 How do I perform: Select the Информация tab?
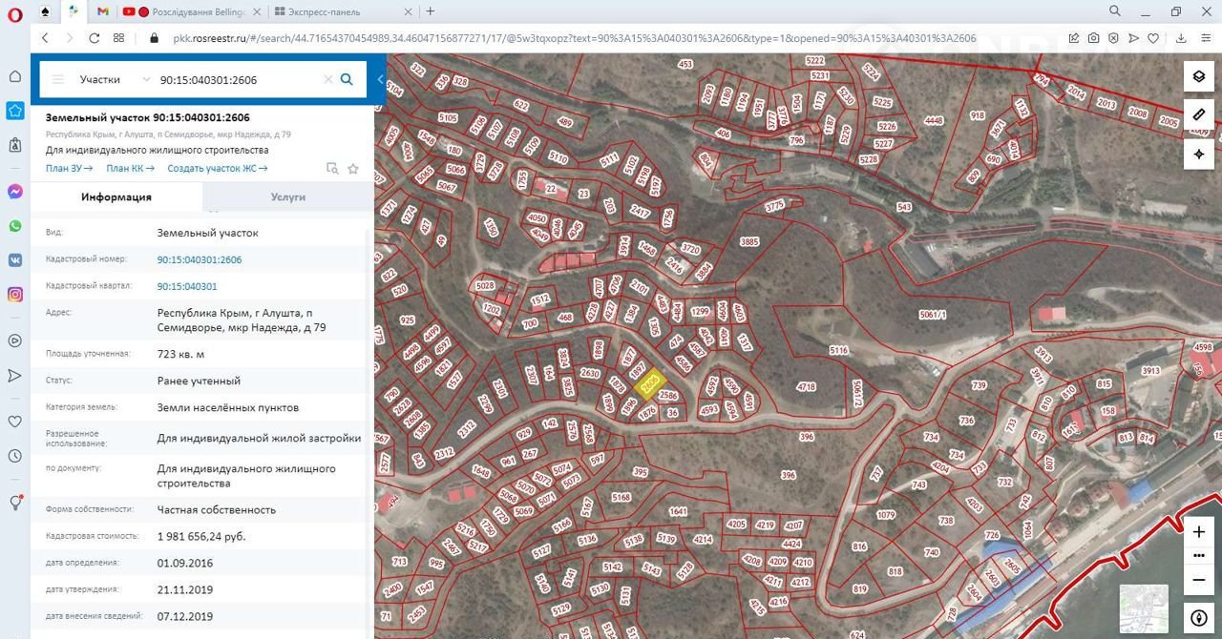(116, 196)
